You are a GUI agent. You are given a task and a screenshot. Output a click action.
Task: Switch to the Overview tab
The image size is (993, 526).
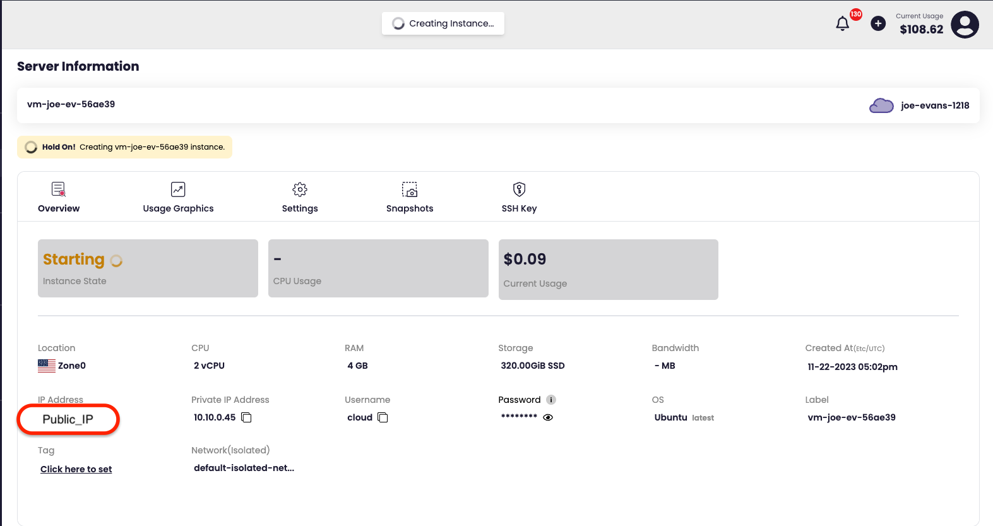[x=59, y=198]
